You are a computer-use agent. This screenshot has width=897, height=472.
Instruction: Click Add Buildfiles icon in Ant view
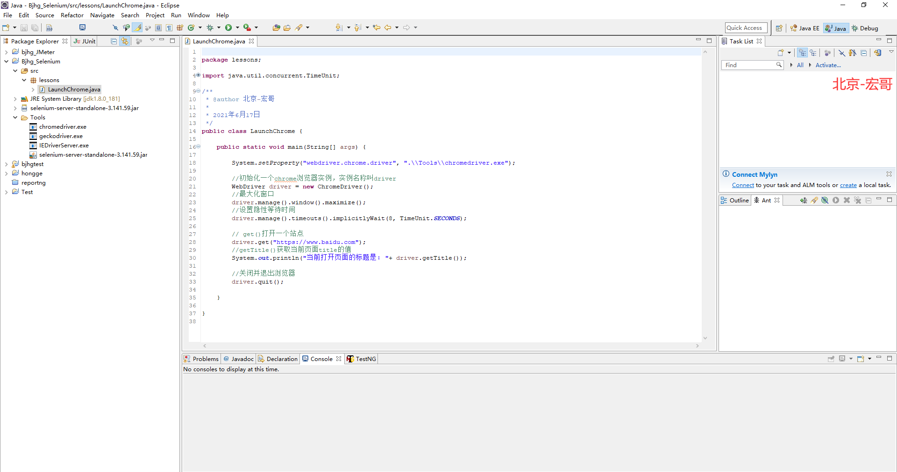[803, 201]
